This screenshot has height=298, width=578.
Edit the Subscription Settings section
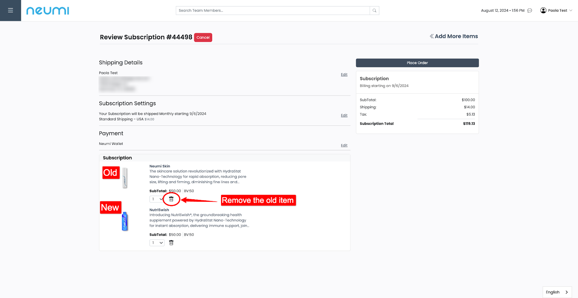pyautogui.click(x=344, y=115)
